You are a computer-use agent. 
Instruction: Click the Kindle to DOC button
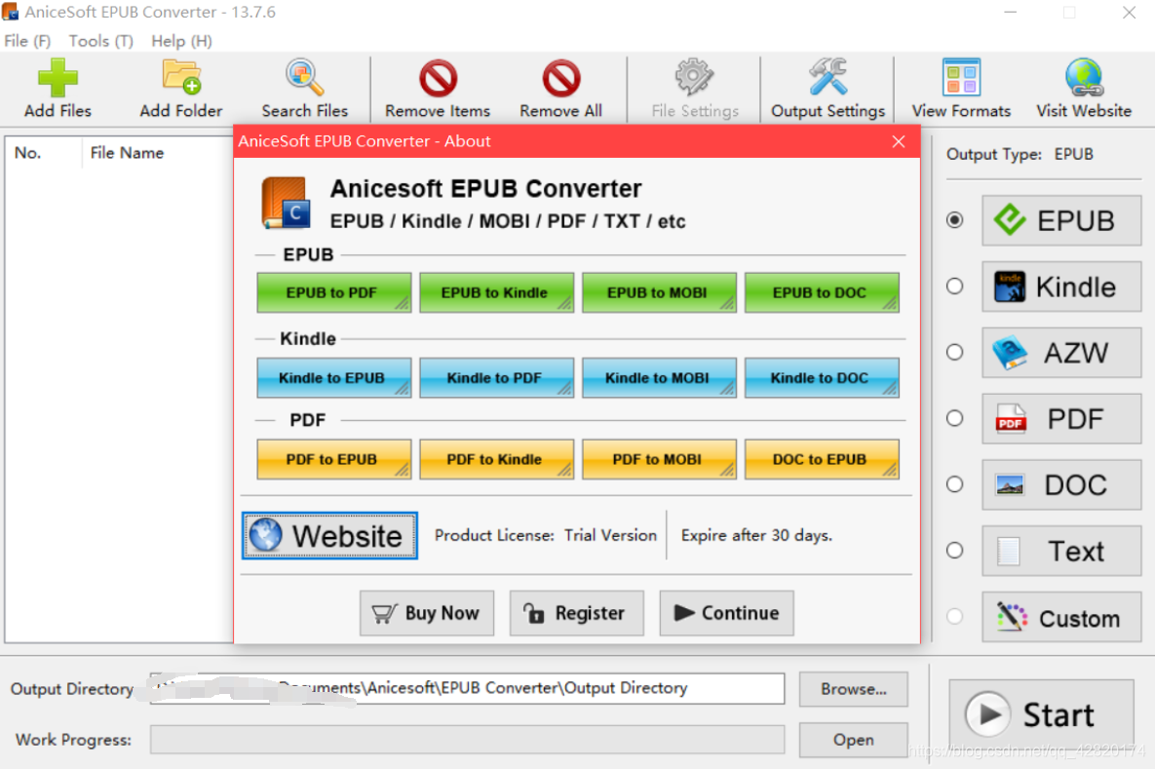822,378
